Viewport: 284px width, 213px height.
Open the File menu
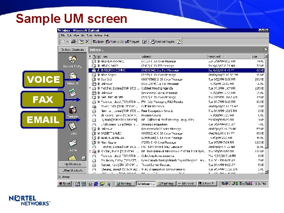point(63,35)
